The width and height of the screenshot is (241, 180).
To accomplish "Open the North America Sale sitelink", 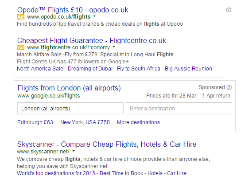I will click(x=40, y=69).
